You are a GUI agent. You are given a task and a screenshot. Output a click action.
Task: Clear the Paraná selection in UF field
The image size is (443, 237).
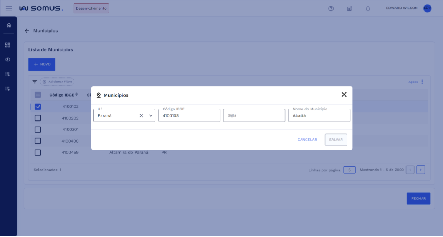point(141,115)
